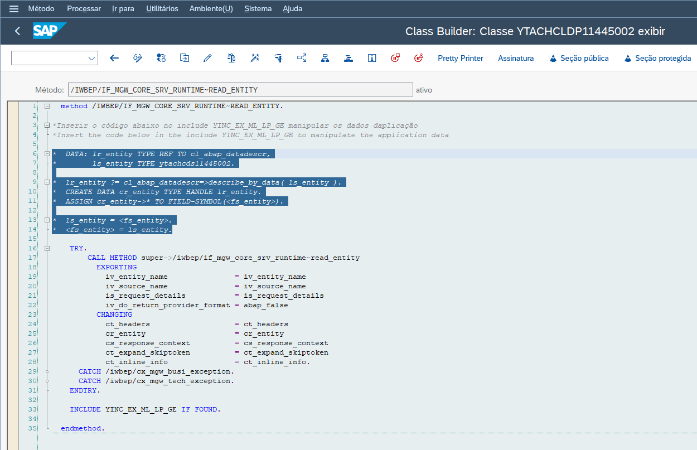Collapse the comment block on line 13

[x=47, y=220]
